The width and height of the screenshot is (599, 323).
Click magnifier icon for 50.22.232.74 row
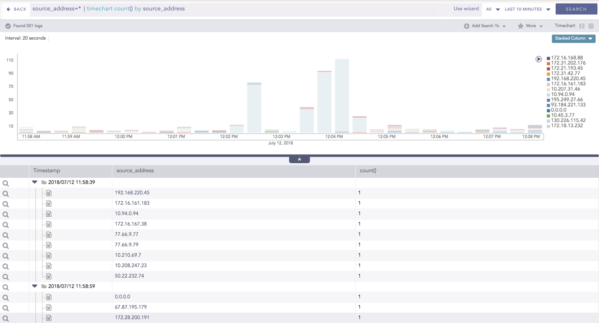tap(5, 277)
